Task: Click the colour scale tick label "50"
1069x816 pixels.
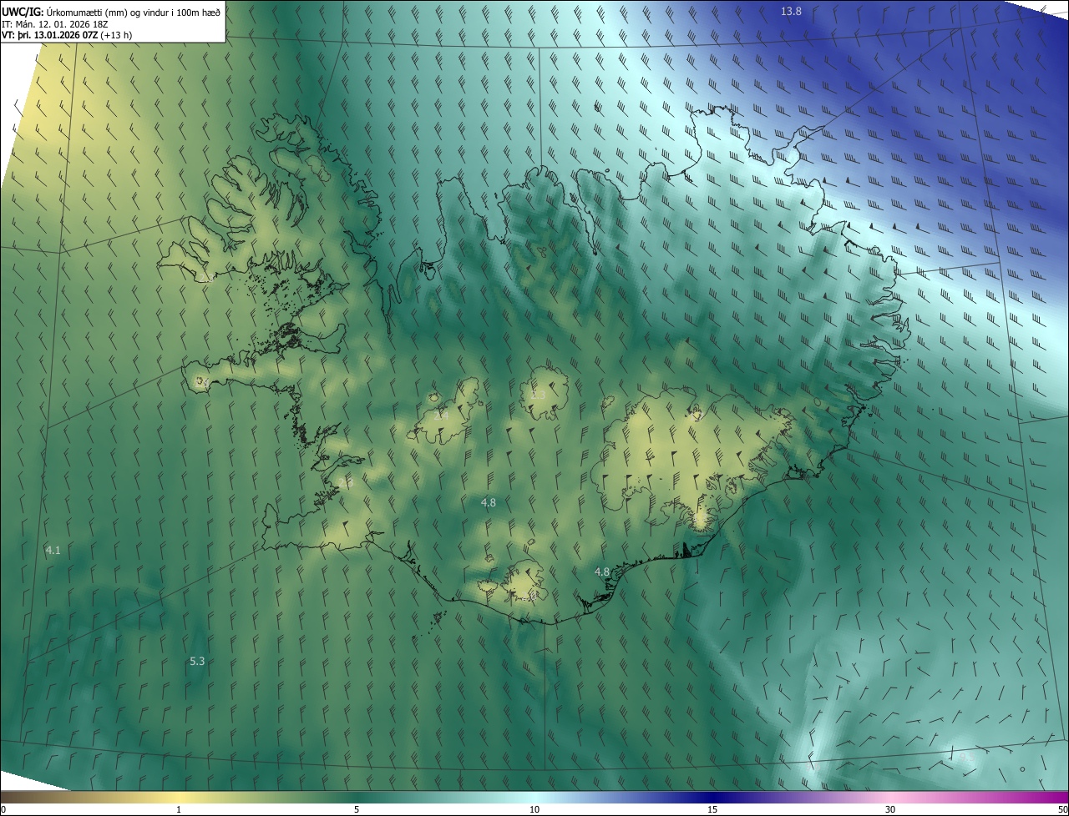Action: [x=1062, y=809]
